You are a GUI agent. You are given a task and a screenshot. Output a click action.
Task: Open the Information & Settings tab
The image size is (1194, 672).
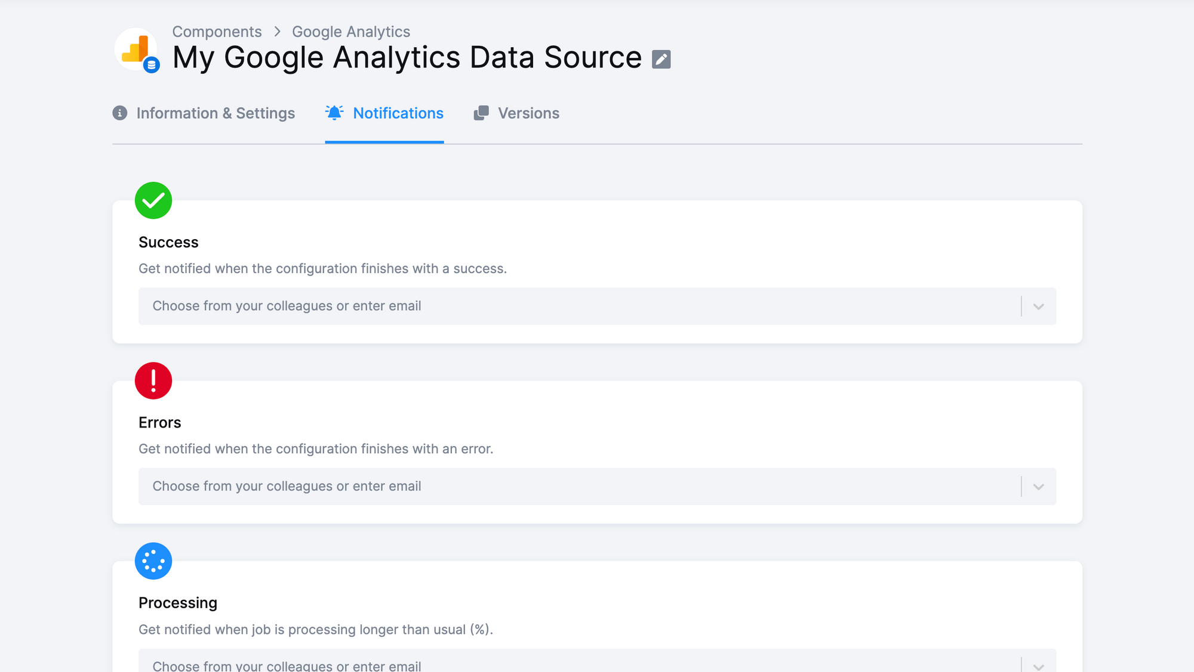click(216, 113)
